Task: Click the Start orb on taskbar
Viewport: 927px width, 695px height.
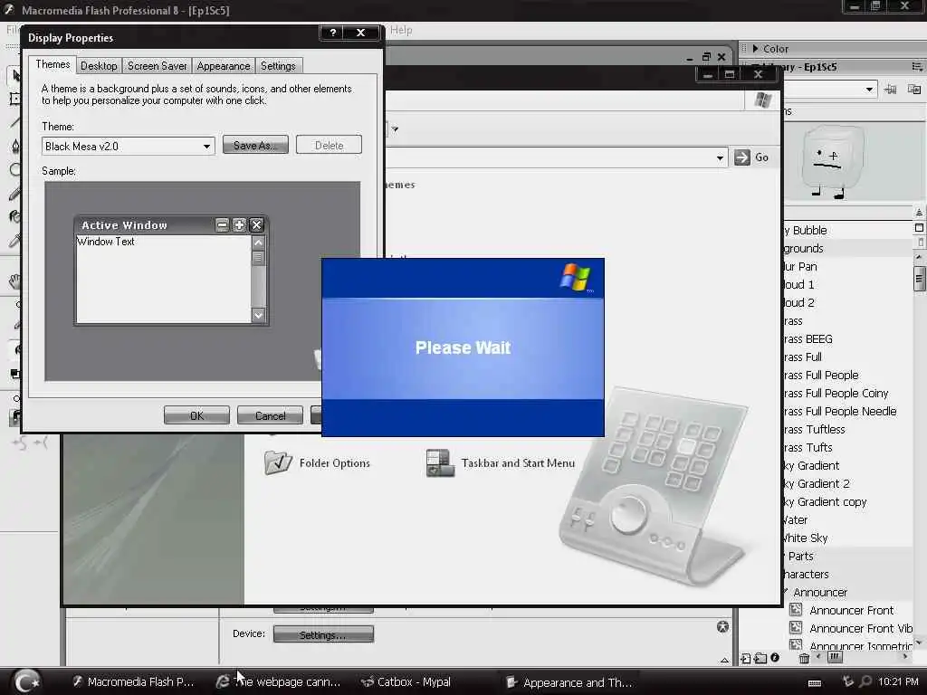Action: click(x=26, y=681)
